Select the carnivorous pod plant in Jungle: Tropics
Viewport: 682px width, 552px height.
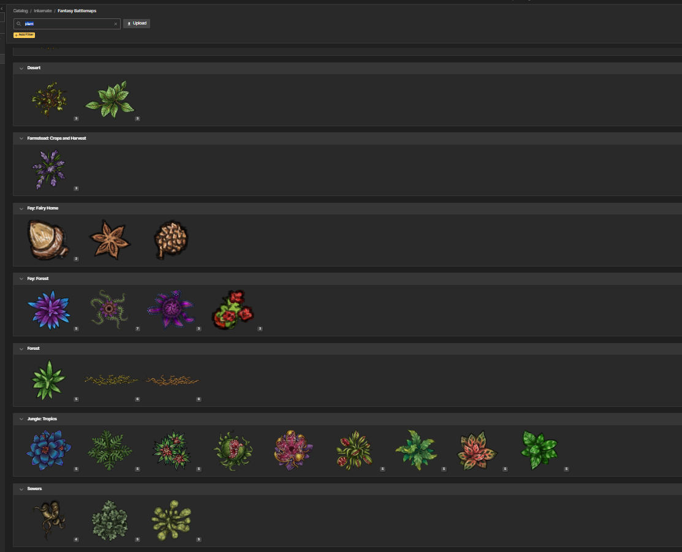(233, 450)
